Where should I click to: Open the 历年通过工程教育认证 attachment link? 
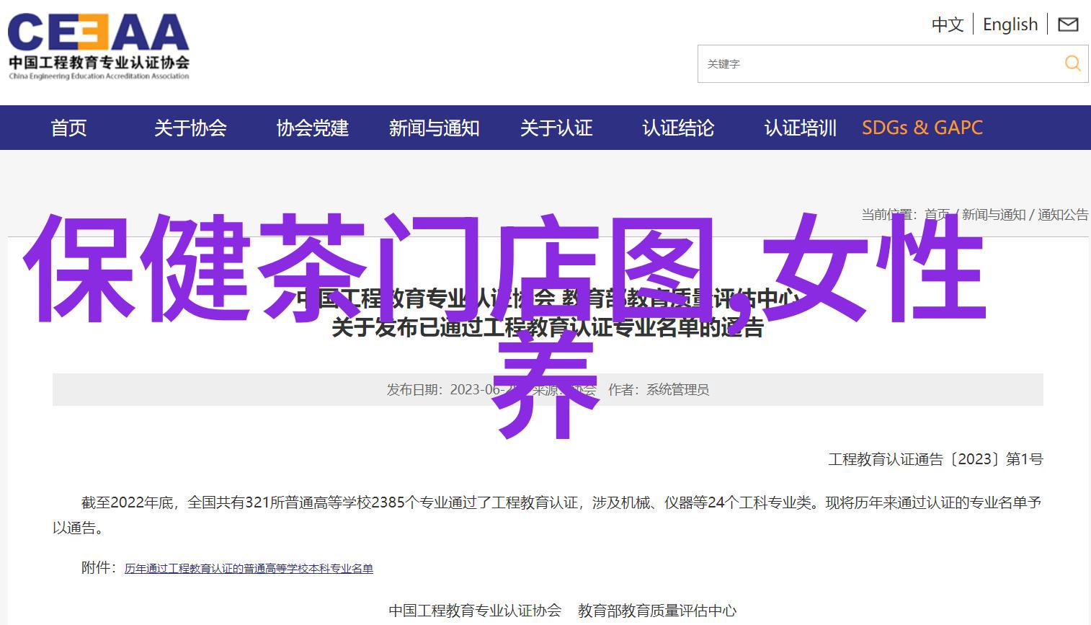(249, 569)
